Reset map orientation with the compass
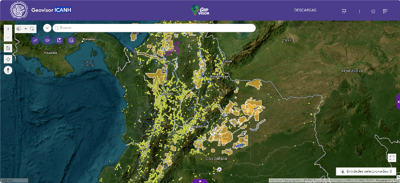Image resolution: width=400 pixels, height=183 pixels. click(8, 70)
